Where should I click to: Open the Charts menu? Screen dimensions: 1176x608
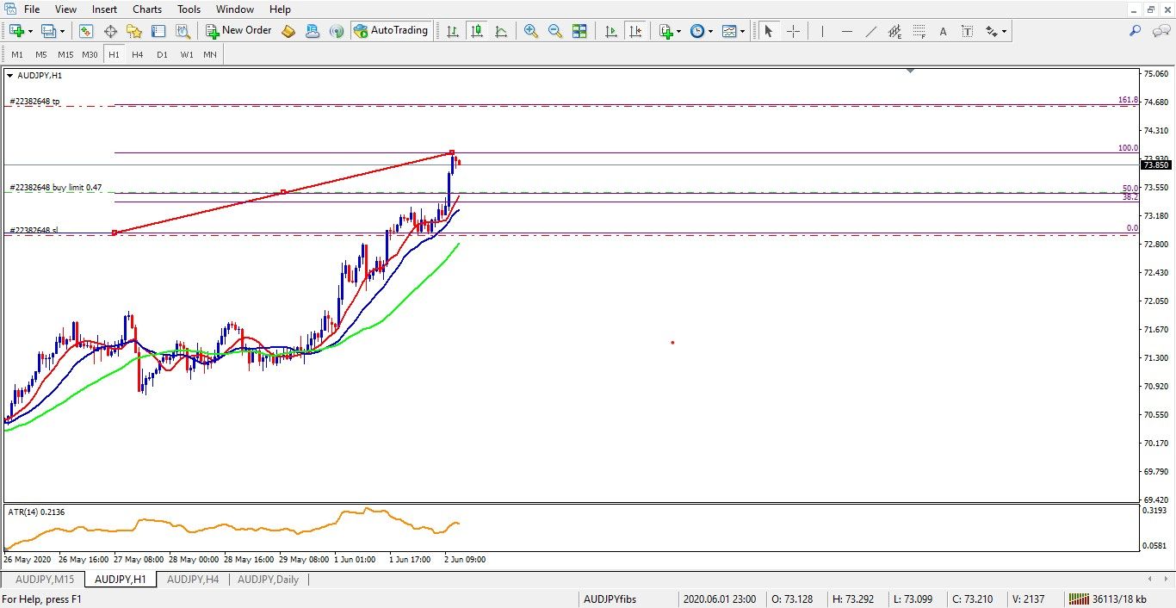coord(147,9)
